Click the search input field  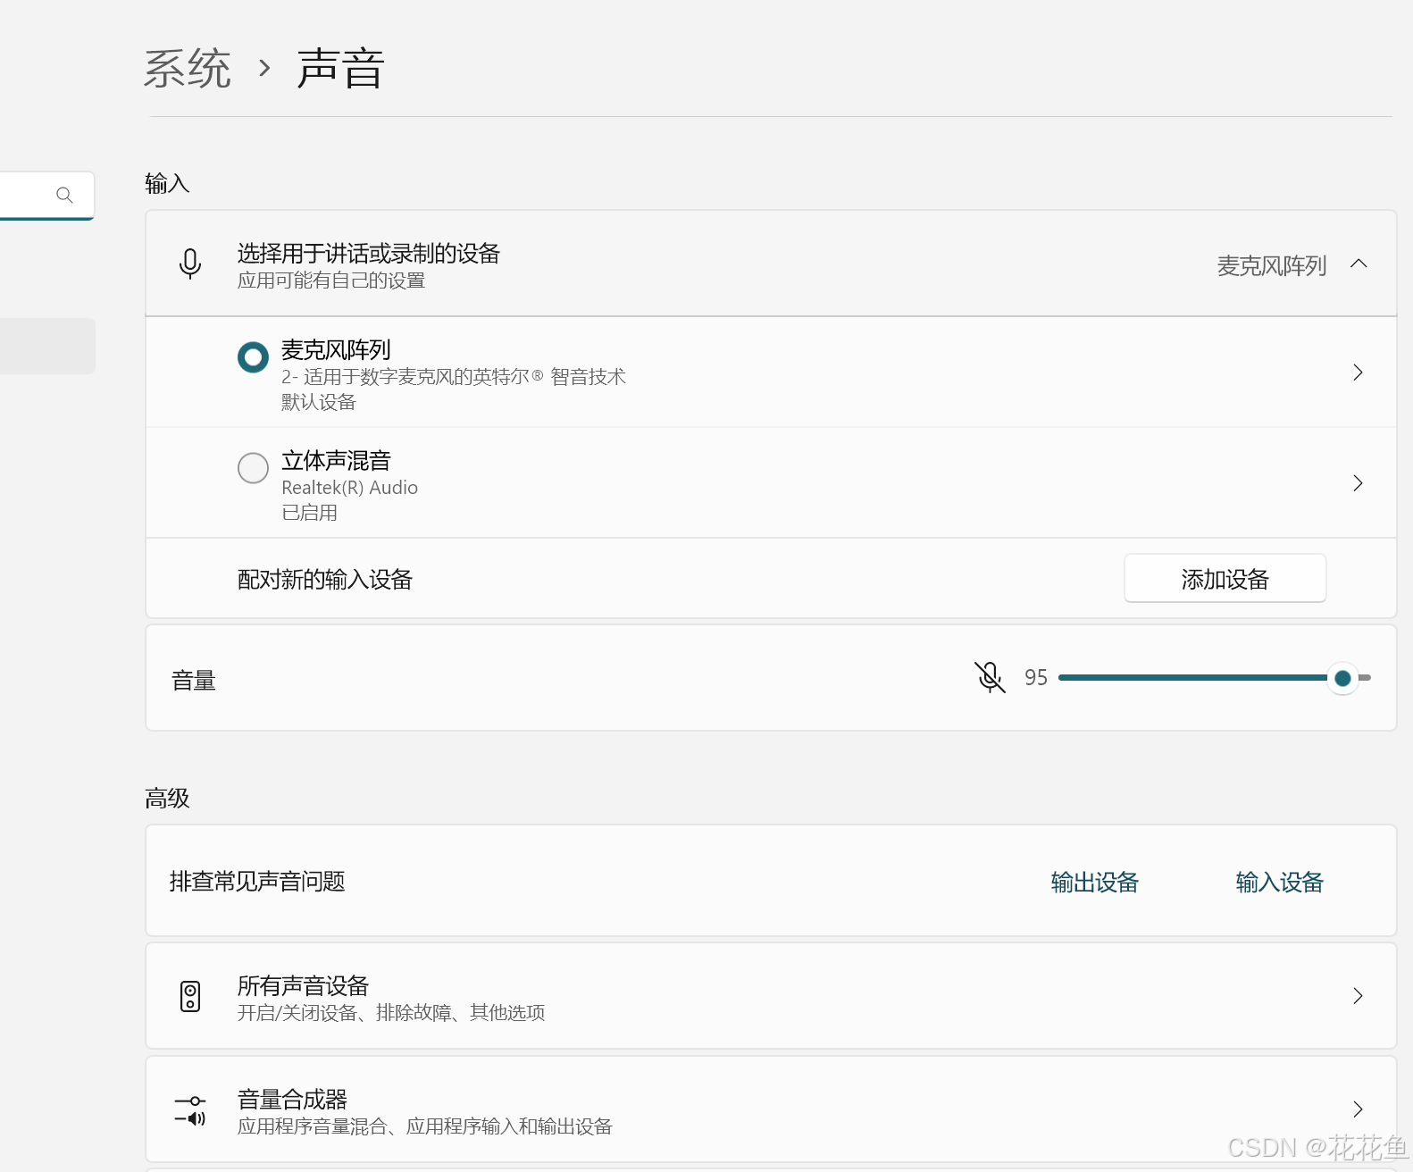(46, 195)
